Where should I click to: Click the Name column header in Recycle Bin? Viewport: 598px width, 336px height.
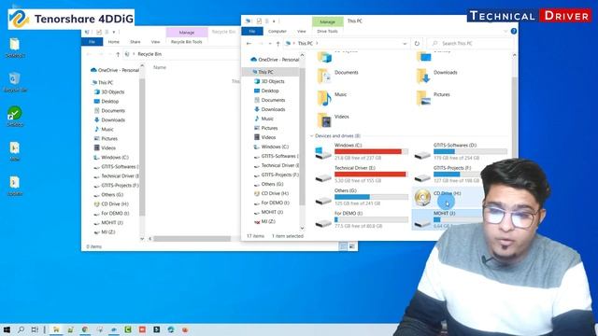(160, 67)
